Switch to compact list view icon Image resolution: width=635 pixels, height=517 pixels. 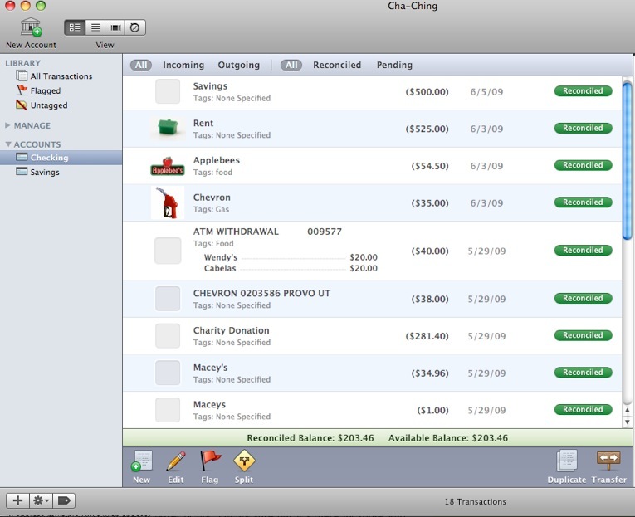point(95,27)
